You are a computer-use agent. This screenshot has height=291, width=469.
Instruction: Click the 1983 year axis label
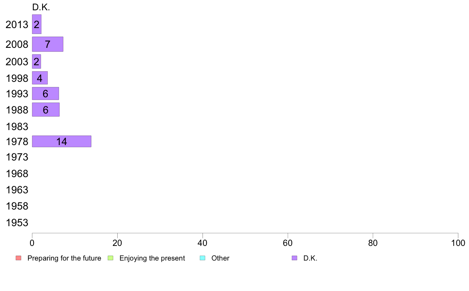point(17,127)
